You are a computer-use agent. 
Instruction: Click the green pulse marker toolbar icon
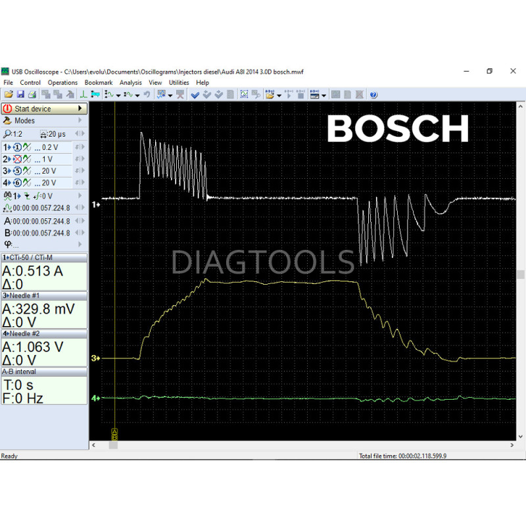[84, 95]
